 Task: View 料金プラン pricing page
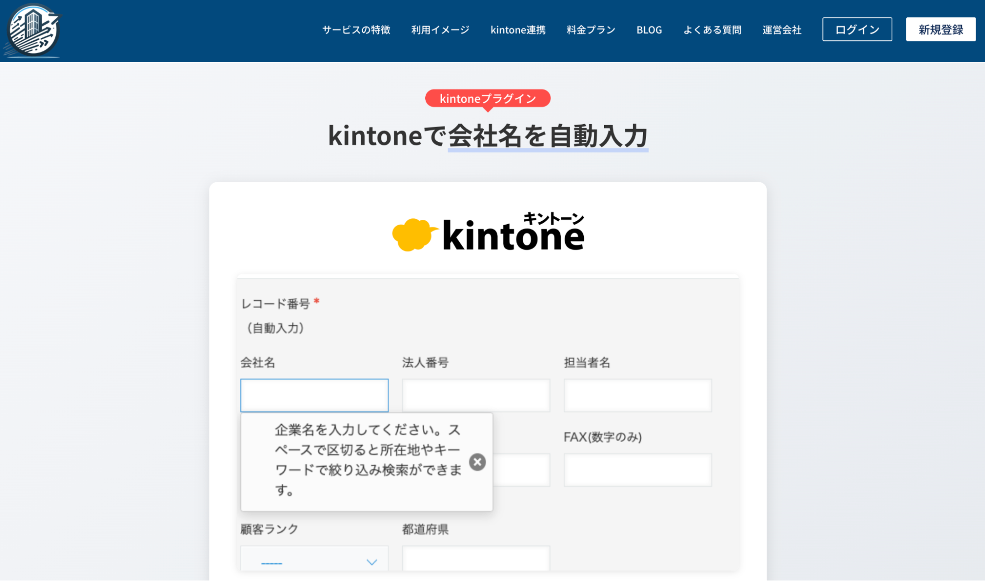pyautogui.click(x=591, y=30)
